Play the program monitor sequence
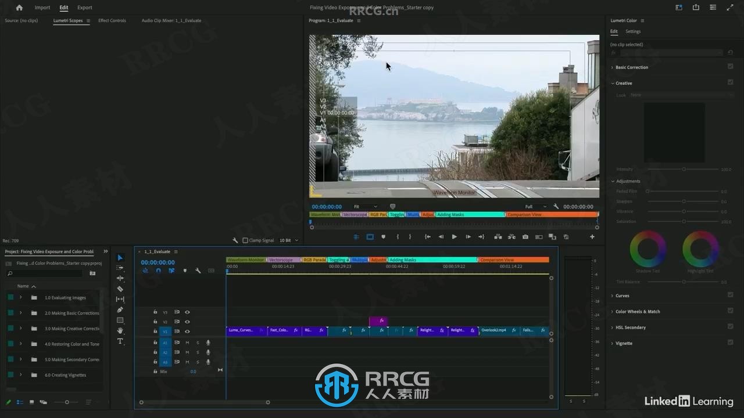 pos(455,237)
